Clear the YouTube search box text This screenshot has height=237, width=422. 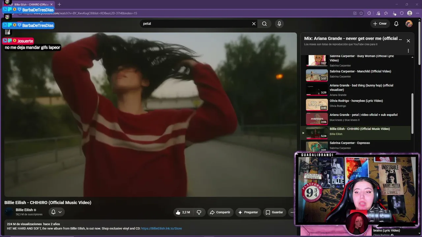click(x=254, y=24)
